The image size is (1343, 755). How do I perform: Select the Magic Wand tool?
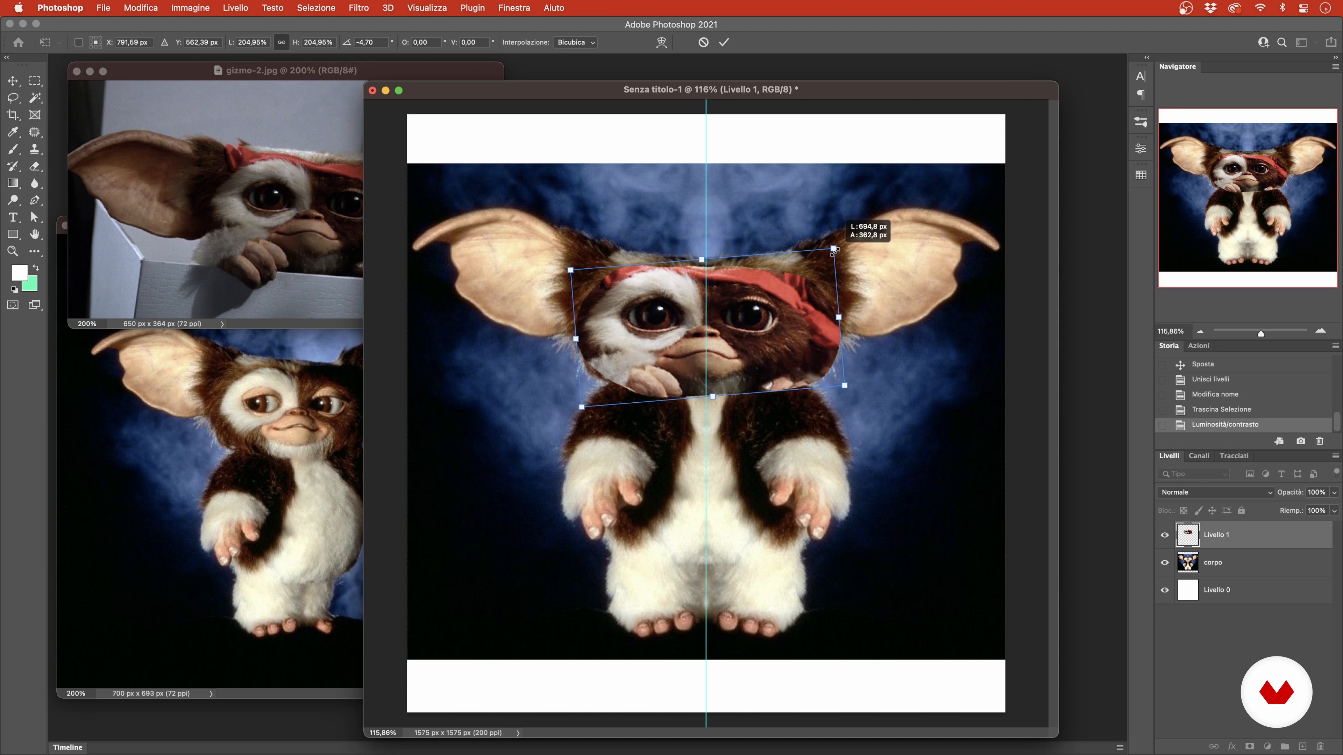click(34, 98)
